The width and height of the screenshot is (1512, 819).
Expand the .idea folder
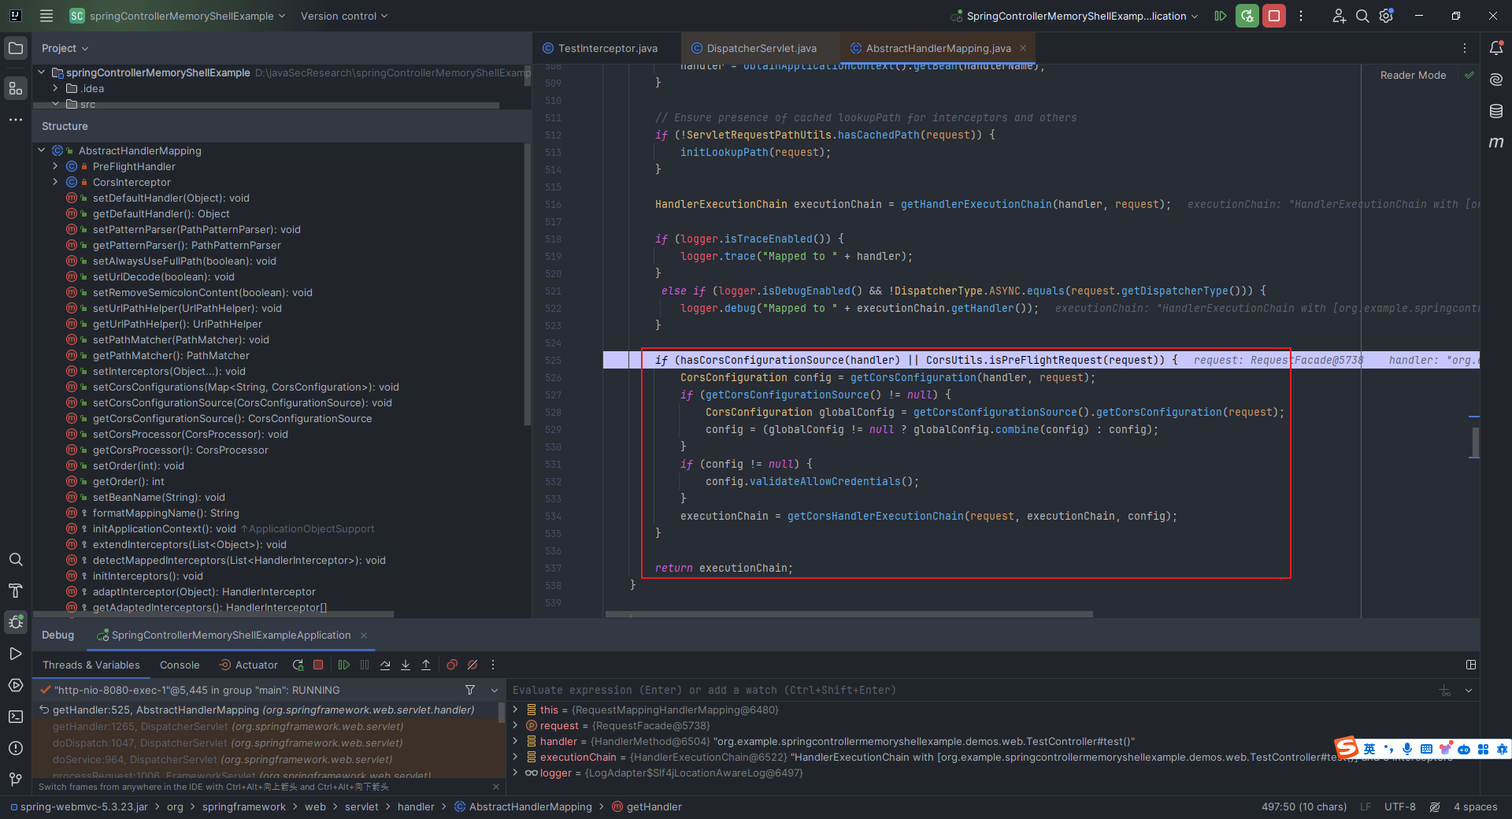coord(55,88)
